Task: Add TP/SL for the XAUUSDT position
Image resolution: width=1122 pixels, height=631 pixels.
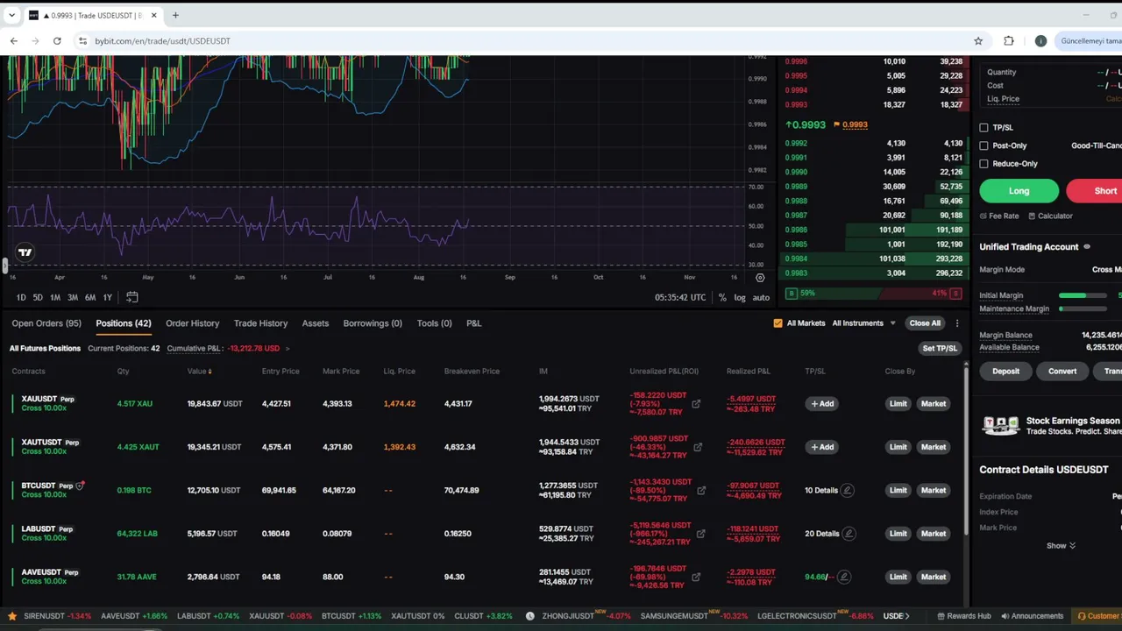Action: click(x=822, y=404)
